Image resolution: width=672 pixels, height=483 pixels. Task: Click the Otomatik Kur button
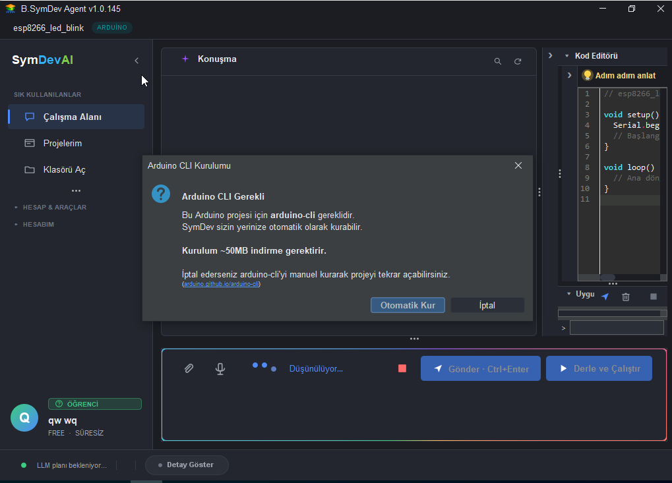(408, 305)
